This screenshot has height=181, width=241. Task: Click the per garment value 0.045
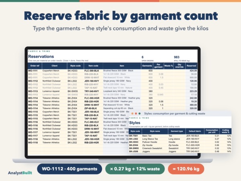click(x=160, y=95)
